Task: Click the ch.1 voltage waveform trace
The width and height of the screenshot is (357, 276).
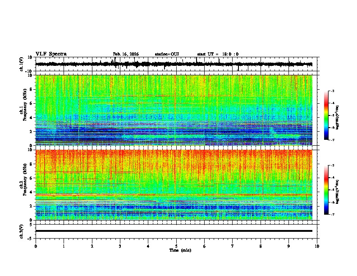Action: 174,64
